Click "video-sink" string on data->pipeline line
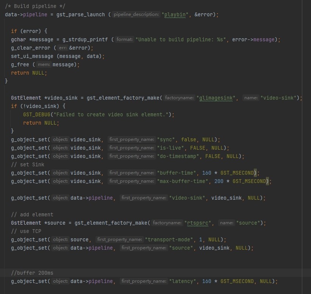 coord(187,198)
